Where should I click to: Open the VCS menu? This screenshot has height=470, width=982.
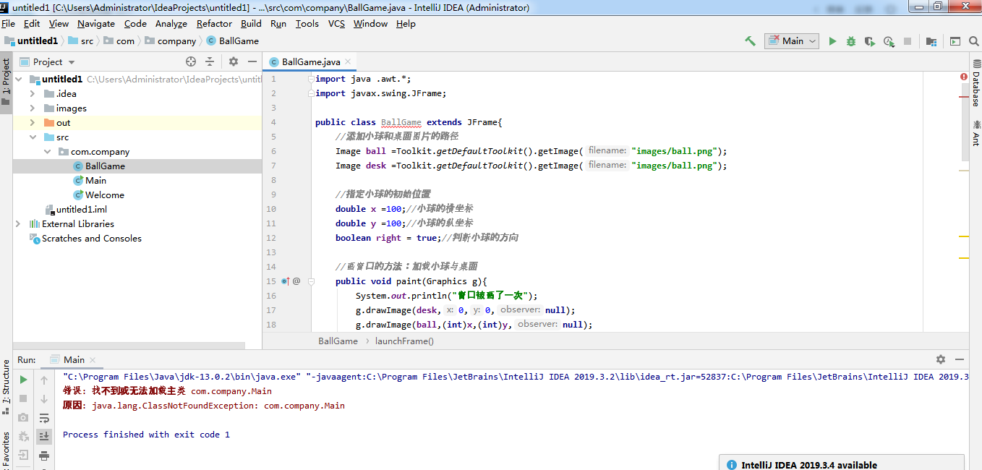click(x=337, y=24)
